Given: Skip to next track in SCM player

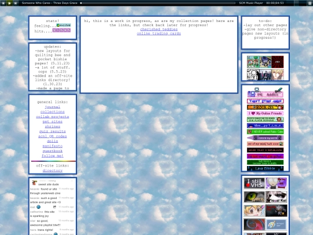Looking at the screenshot, I should tap(16, 3).
